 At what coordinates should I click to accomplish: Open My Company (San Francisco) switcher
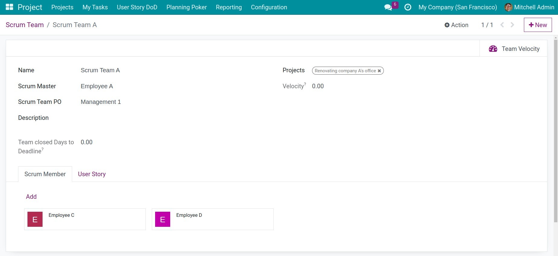pyautogui.click(x=458, y=7)
